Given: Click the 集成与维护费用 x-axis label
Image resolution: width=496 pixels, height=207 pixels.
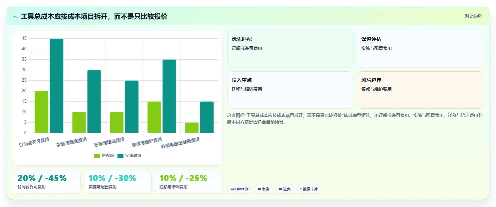Looking at the screenshot, I should pyautogui.click(x=147, y=142).
